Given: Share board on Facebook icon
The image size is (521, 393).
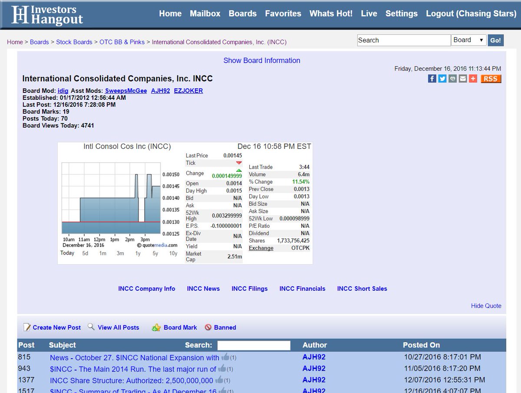Looking at the screenshot, I should (432, 79).
